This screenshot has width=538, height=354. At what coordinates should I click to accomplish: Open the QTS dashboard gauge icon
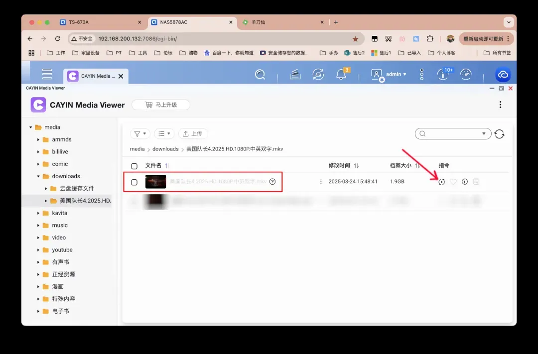[466, 74]
